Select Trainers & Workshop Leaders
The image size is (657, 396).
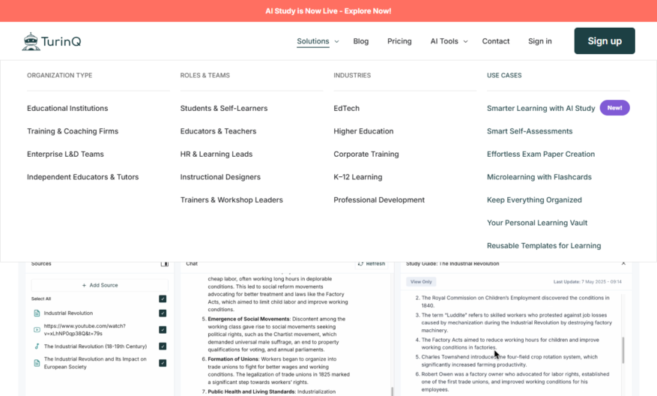(231, 200)
